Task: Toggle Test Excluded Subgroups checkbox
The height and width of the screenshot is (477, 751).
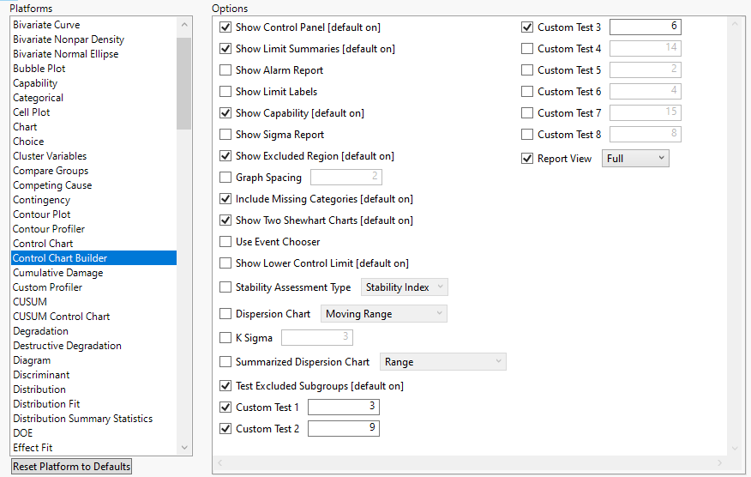Action: (x=225, y=385)
